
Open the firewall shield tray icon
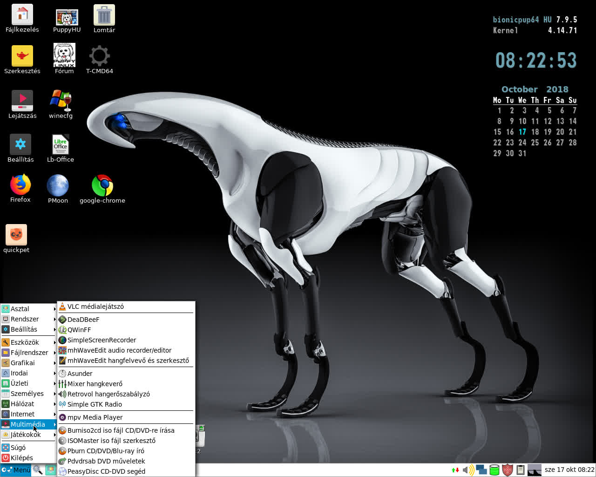tap(508, 470)
